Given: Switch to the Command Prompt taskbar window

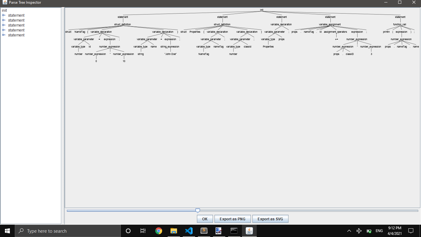Looking at the screenshot, I should (x=234, y=231).
